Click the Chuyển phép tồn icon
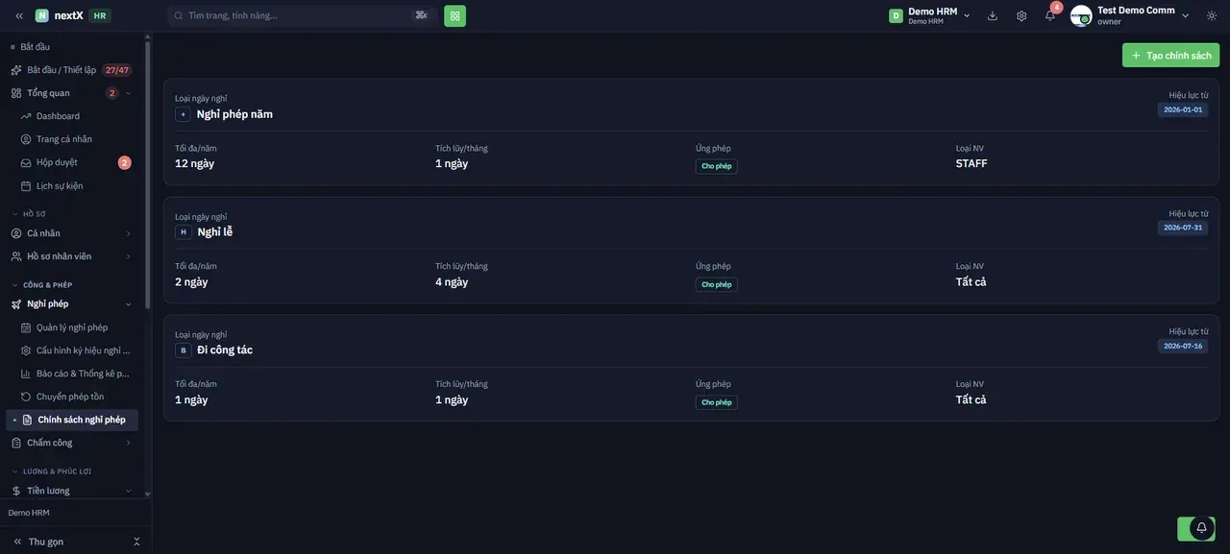The width and height of the screenshot is (1230, 554). point(26,397)
